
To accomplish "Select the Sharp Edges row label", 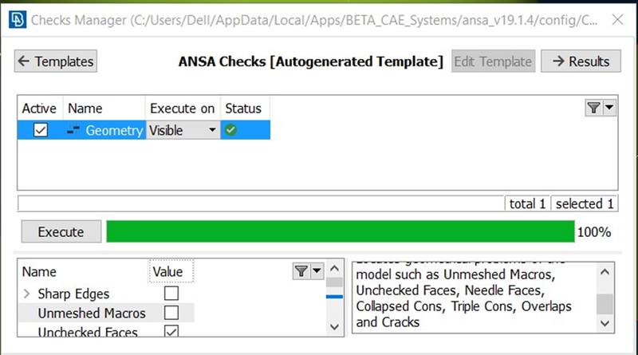I will [x=73, y=294].
